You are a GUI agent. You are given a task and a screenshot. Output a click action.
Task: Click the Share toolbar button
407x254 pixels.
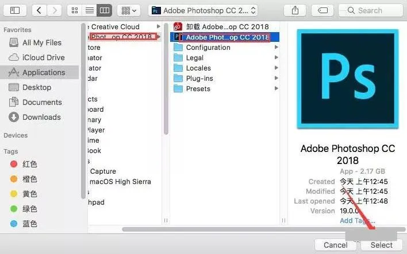click(295, 10)
